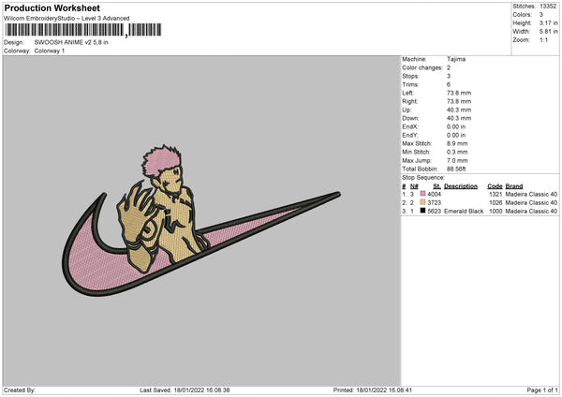Click 'Printed: 18/01/2022 16.08.41' footer text

[373, 390]
